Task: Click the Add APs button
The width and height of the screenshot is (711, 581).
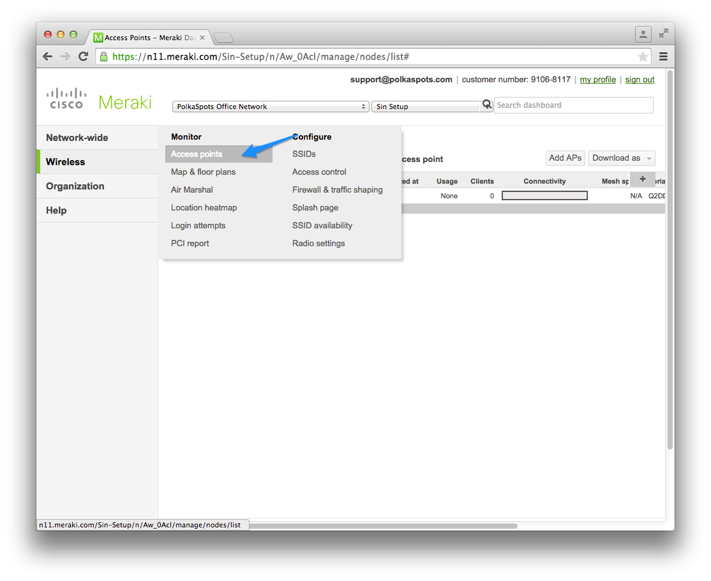Action: [565, 158]
